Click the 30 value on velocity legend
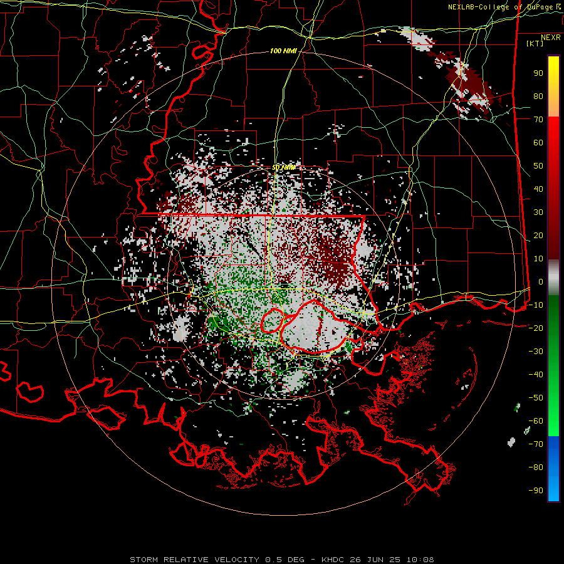564x564 pixels. pos(538,212)
